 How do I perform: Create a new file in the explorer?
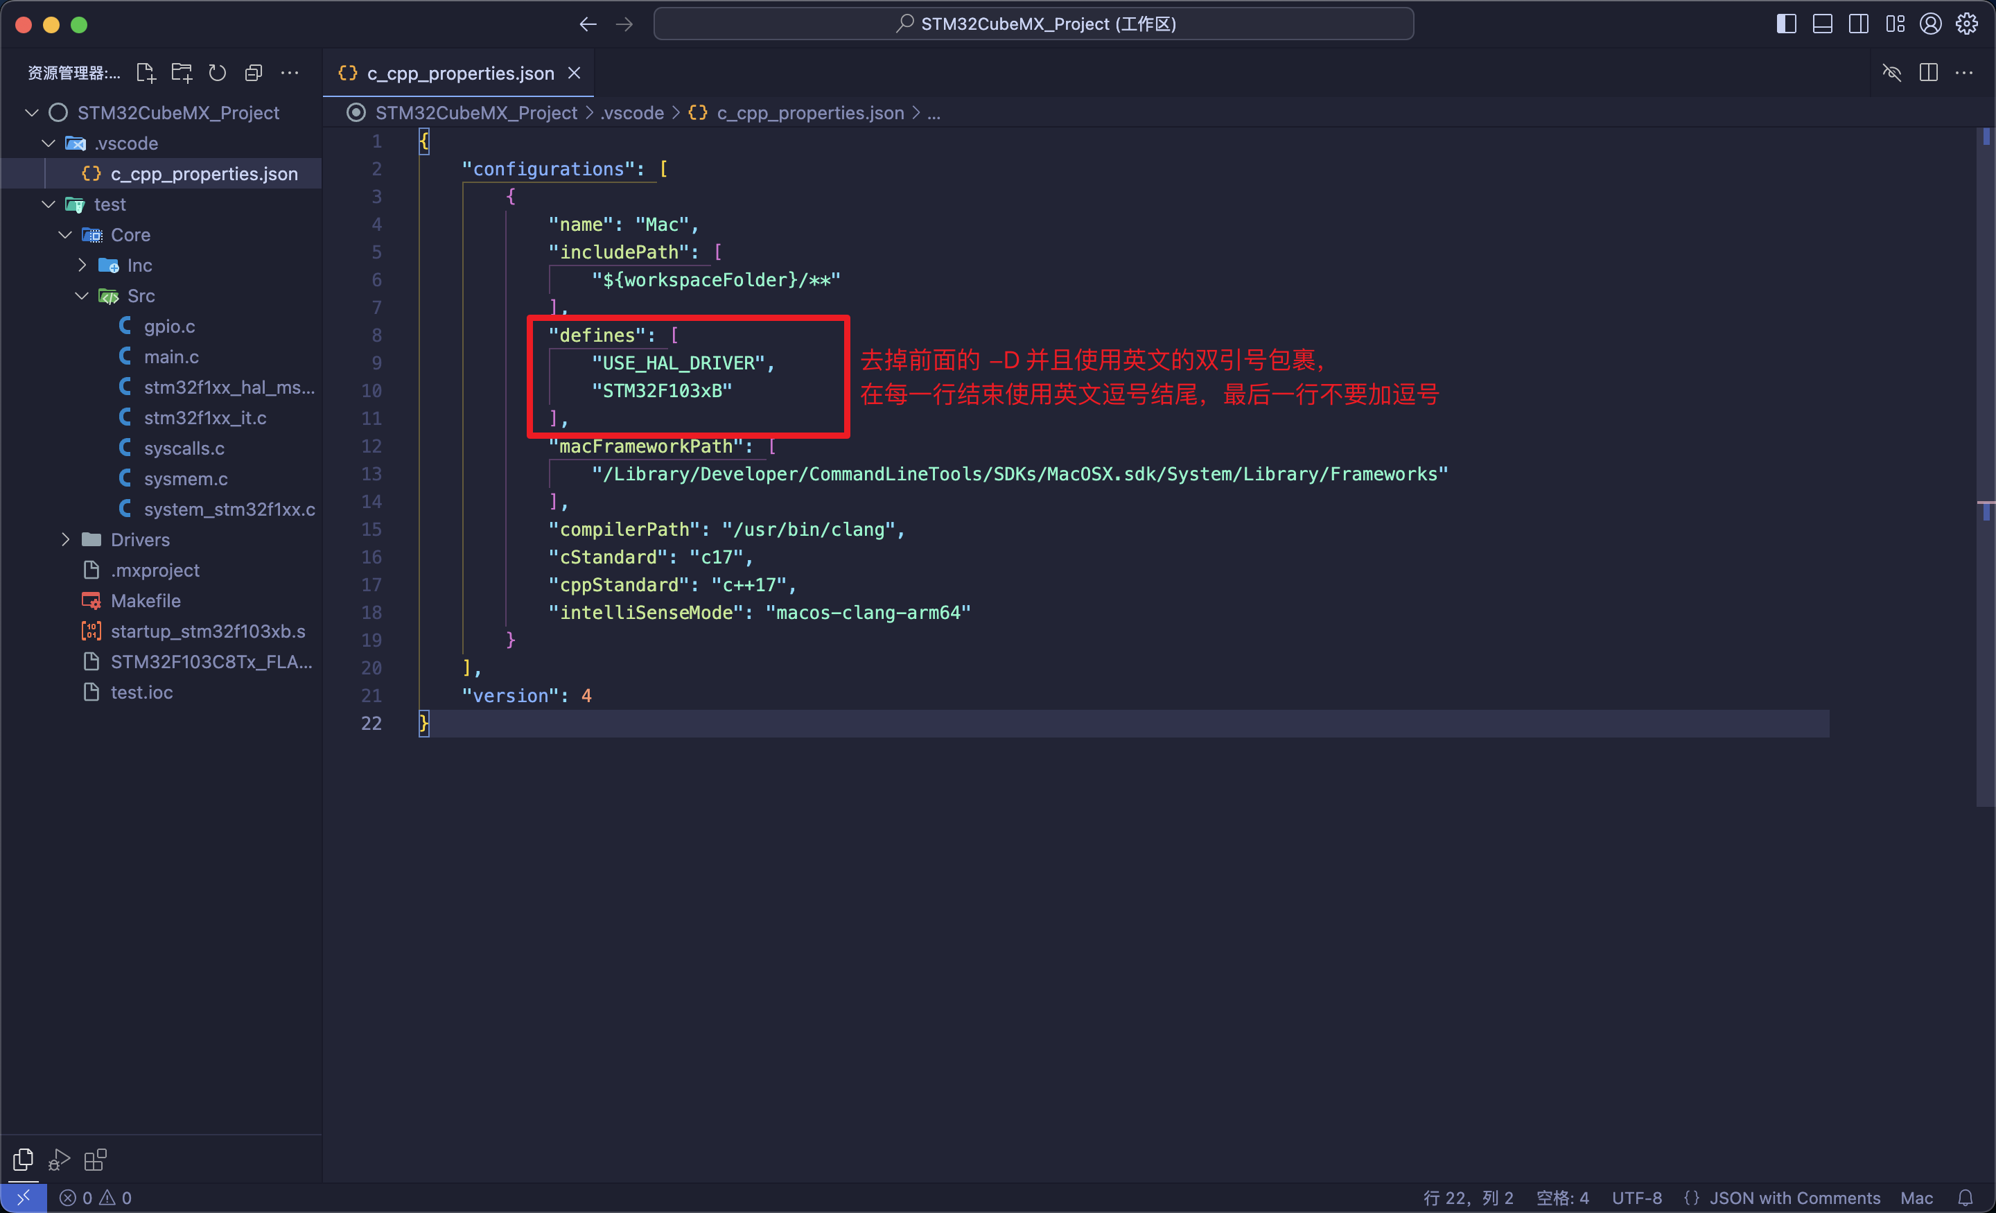coord(146,72)
